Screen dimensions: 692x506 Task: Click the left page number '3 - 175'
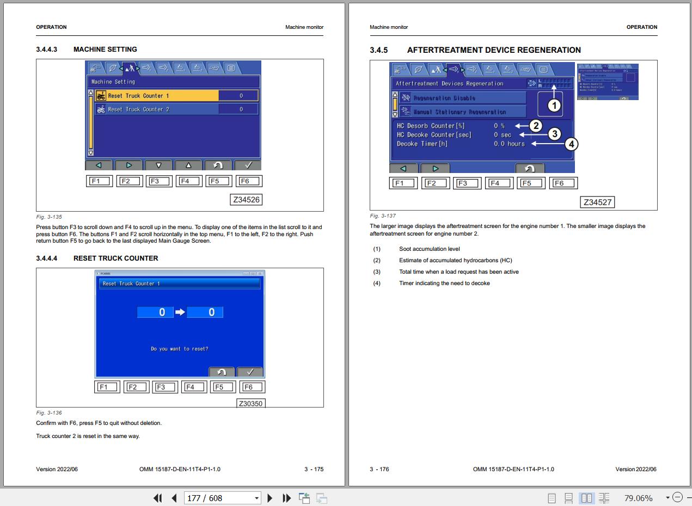point(314,469)
